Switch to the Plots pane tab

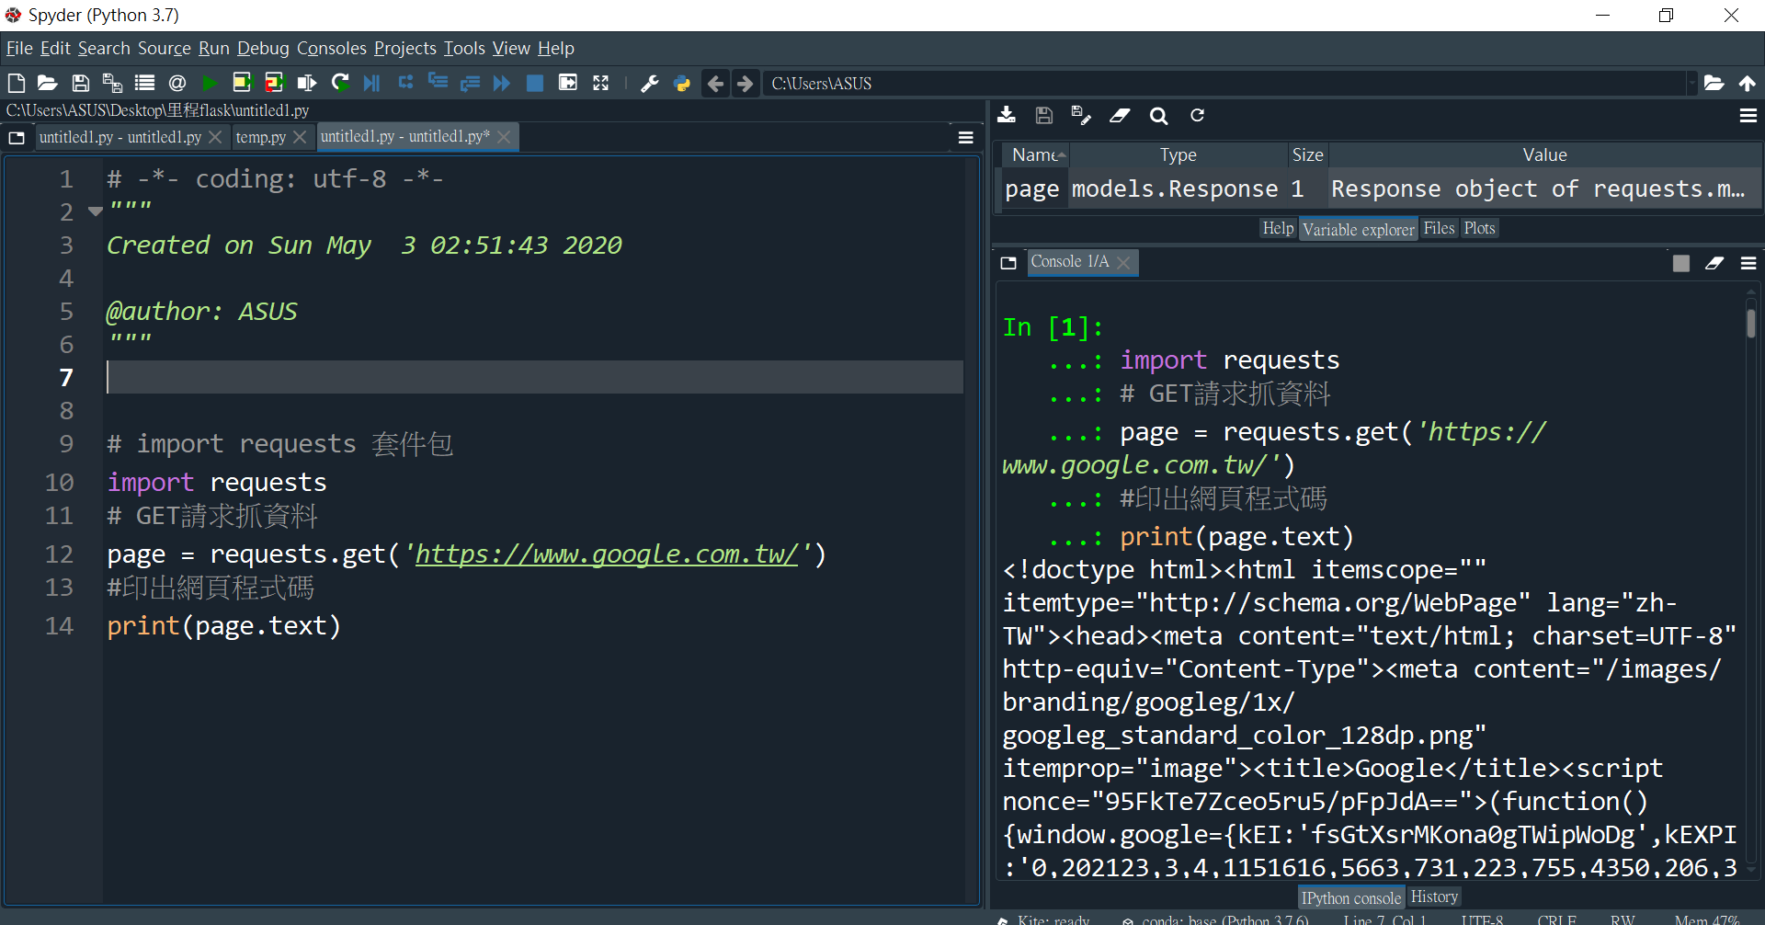[1479, 228]
